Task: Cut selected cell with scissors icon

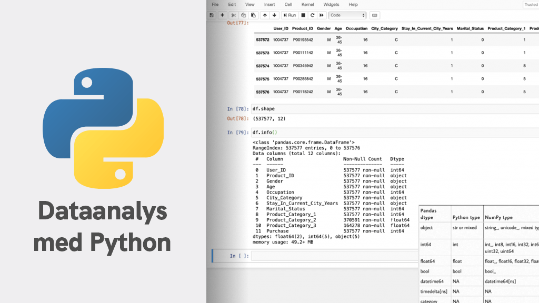Action: 234,15
